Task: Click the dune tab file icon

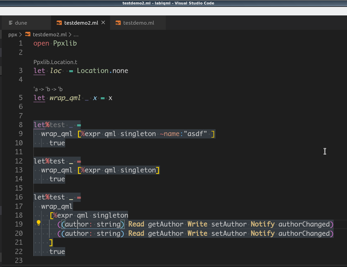Action: tap(11, 23)
